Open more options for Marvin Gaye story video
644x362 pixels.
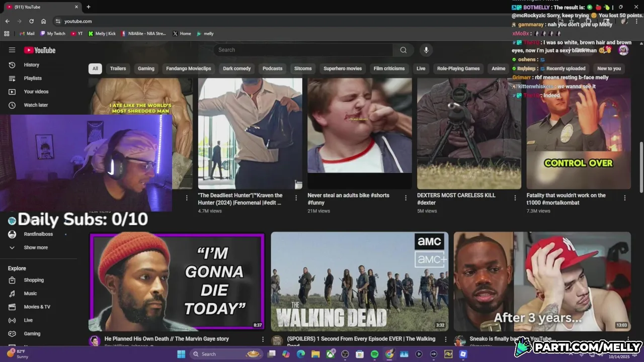point(263,339)
